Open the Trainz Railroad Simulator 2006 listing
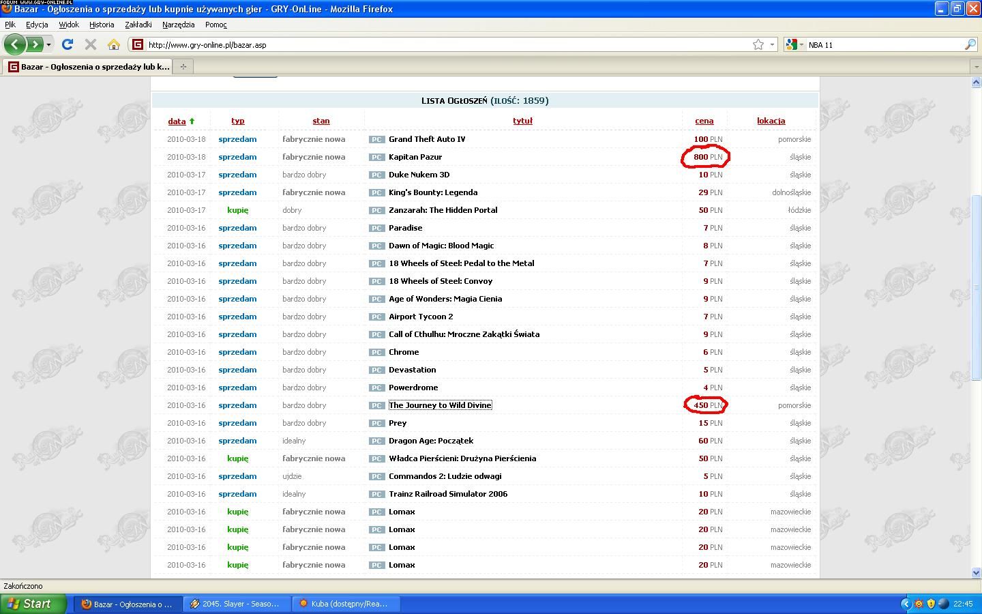Viewport: 982px width, 614px height. point(448,494)
